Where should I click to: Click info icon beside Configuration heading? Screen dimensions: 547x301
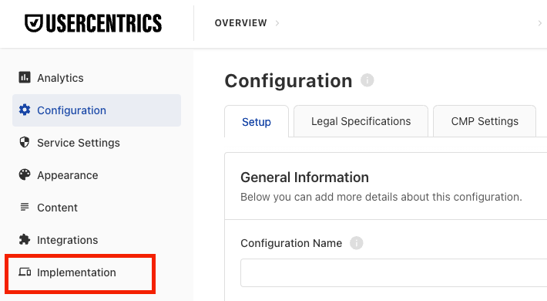pyautogui.click(x=367, y=80)
